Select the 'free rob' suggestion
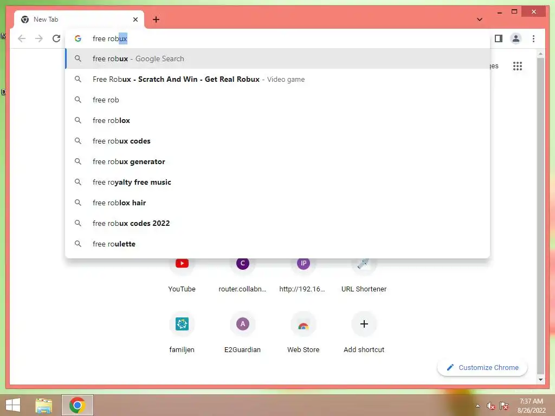This screenshot has height=416, width=555. tap(278, 100)
